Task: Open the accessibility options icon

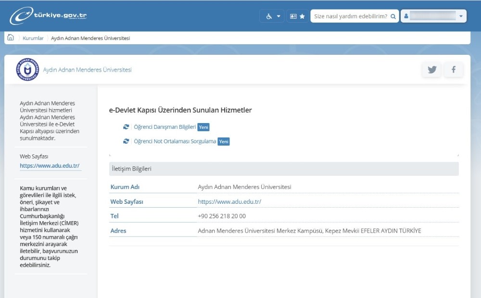Action: click(268, 16)
